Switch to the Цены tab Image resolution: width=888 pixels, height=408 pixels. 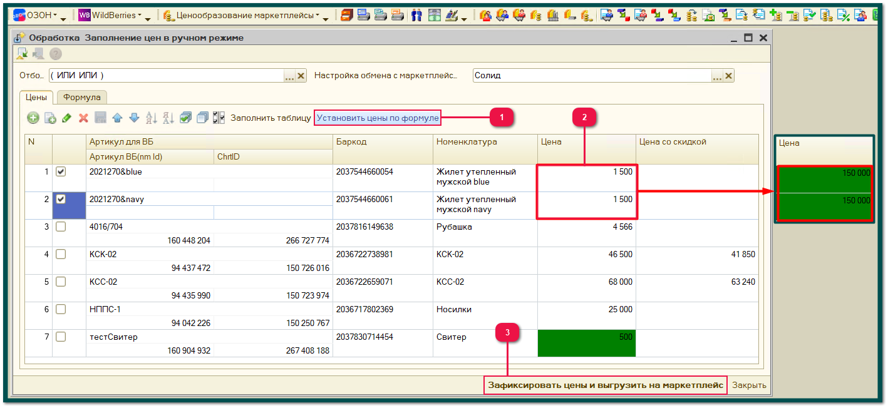tap(36, 97)
